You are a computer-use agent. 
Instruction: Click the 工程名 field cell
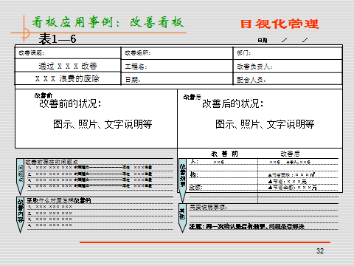coord(177,66)
